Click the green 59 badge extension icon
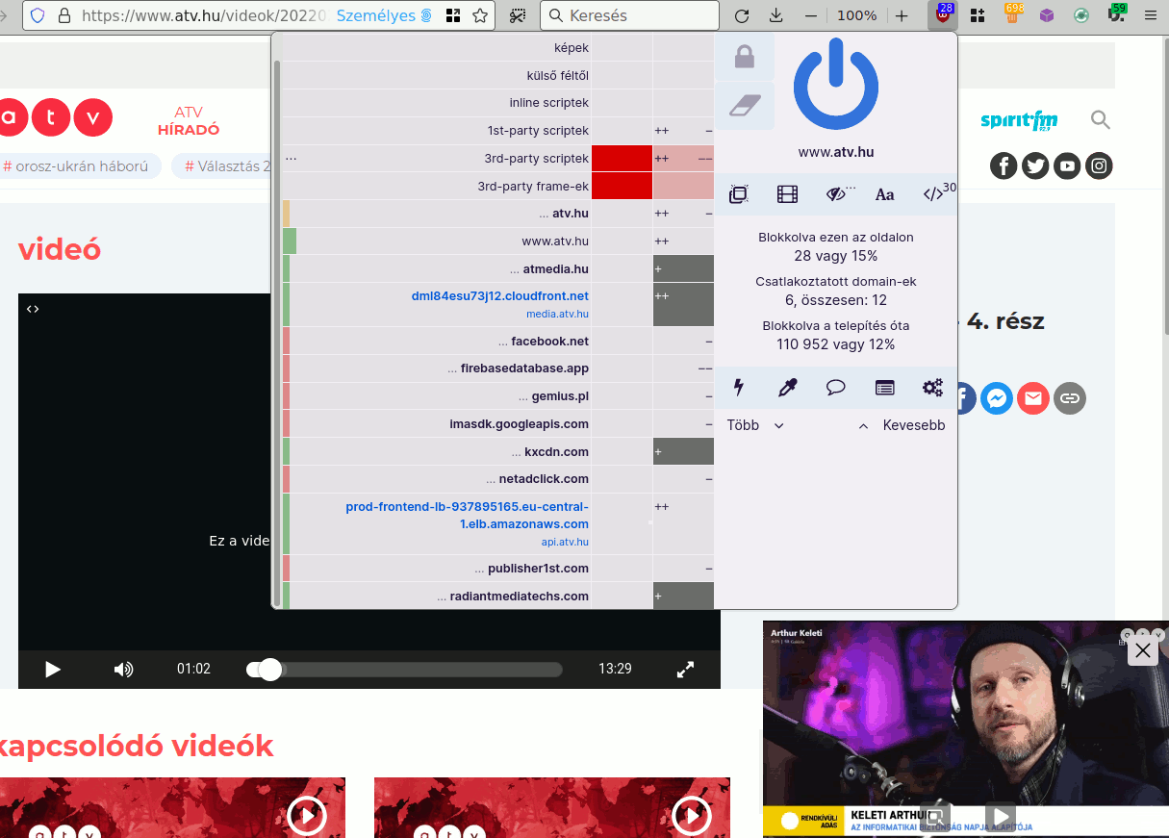Screen dimensions: 1169x838 click(x=1116, y=14)
